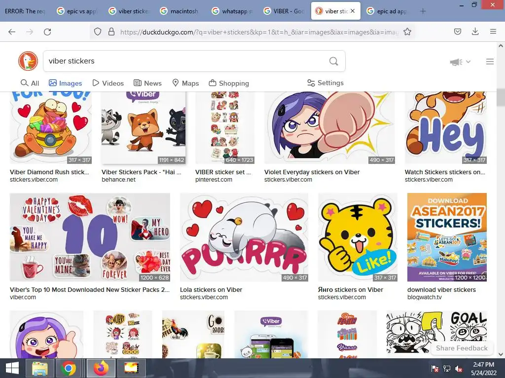Open 'Viber Diamond Rush' sticker thumbnail
This screenshot has height=378, width=505.
coord(51,128)
